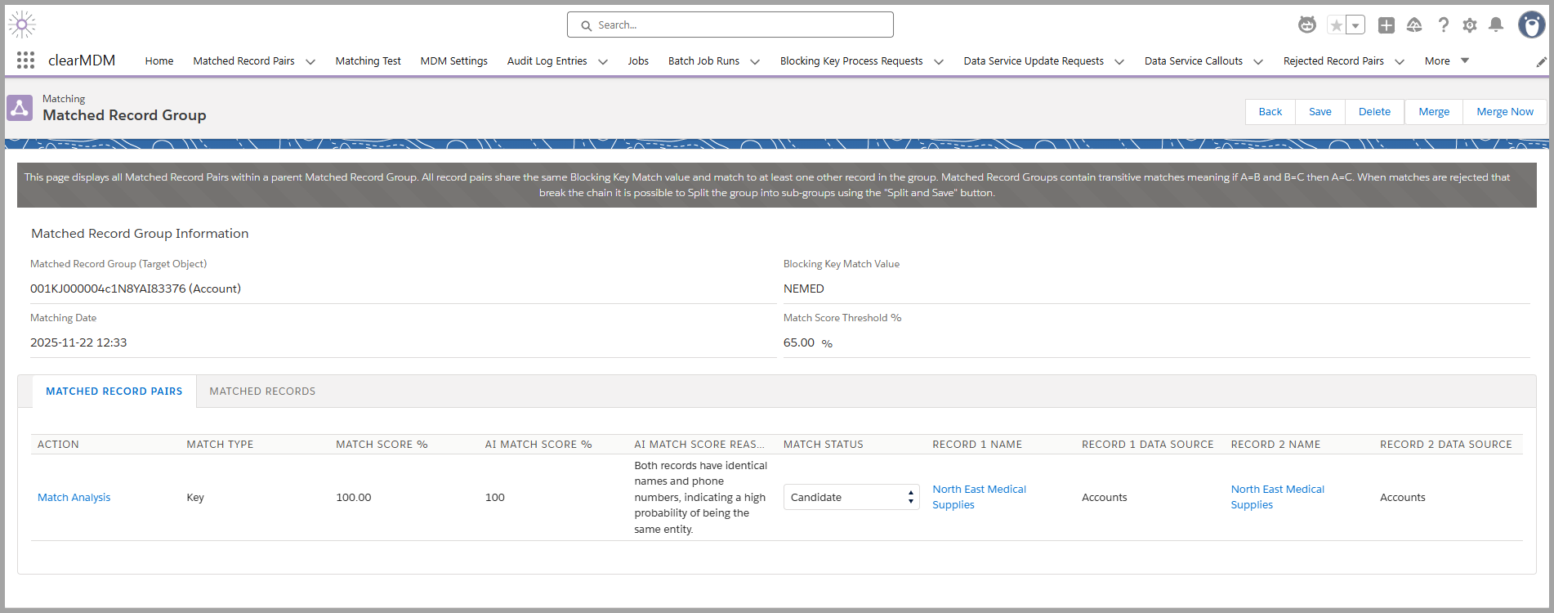The height and width of the screenshot is (613, 1554).
Task: Open the Batch Job Runs tab
Action: (x=703, y=60)
